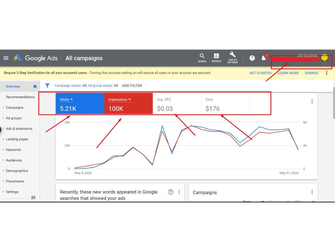Viewport: 335px width, 251px height.
Task: Expand the Ad groups sidebar arrow
Action: (3, 118)
